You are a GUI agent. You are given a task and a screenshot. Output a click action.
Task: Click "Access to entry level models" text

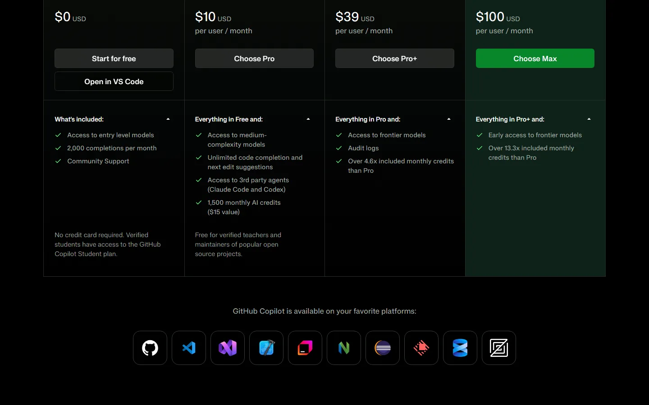tap(110, 135)
